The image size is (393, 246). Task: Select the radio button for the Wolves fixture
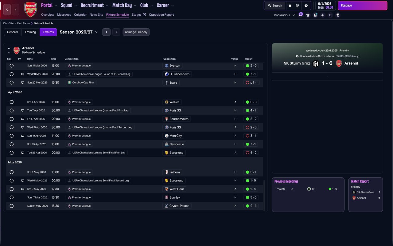click(x=12, y=102)
